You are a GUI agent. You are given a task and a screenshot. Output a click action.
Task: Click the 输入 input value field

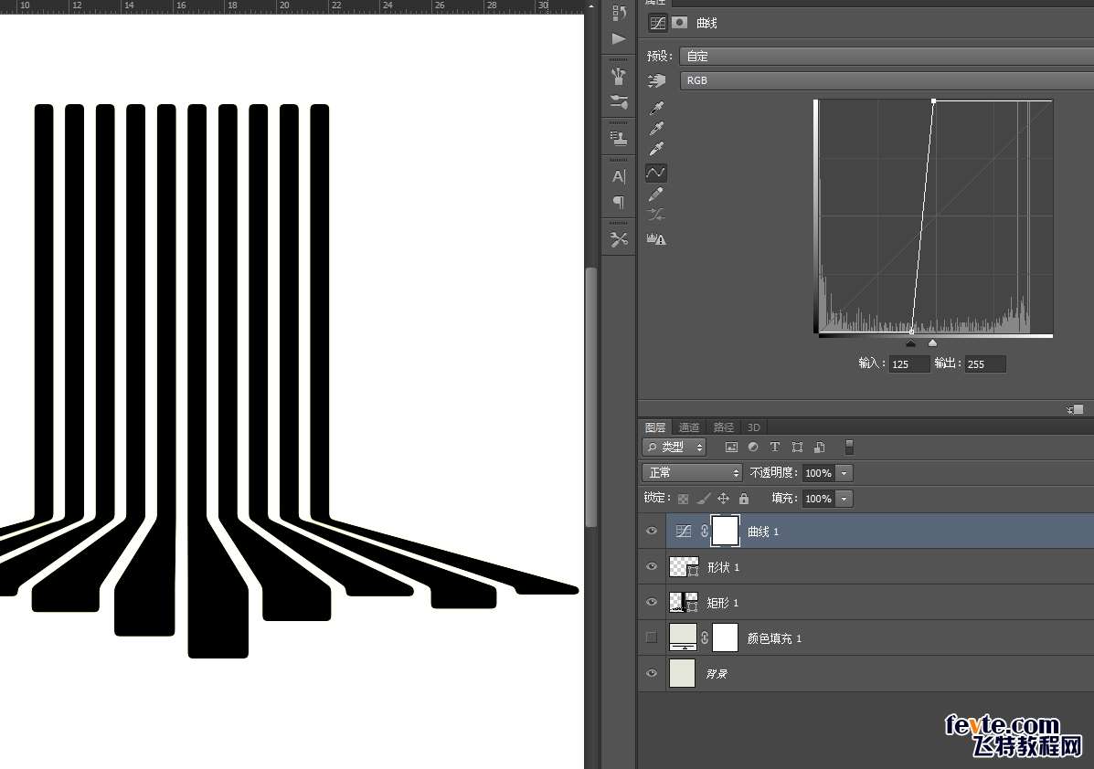(909, 364)
